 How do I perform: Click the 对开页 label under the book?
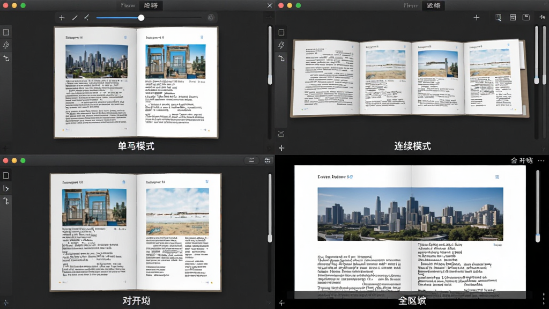click(136, 300)
